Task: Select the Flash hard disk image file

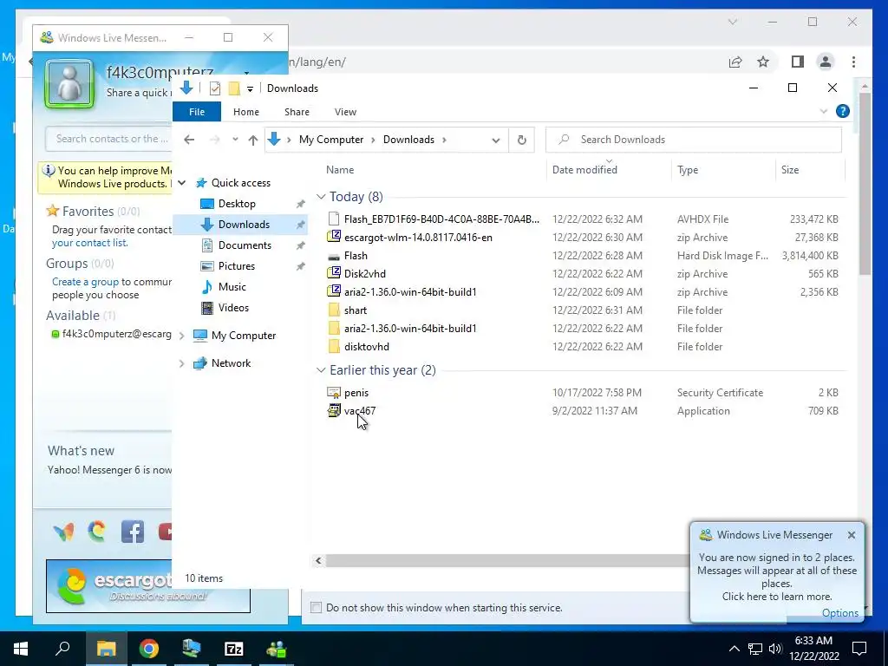Action: pyautogui.click(x=356, y=256)
